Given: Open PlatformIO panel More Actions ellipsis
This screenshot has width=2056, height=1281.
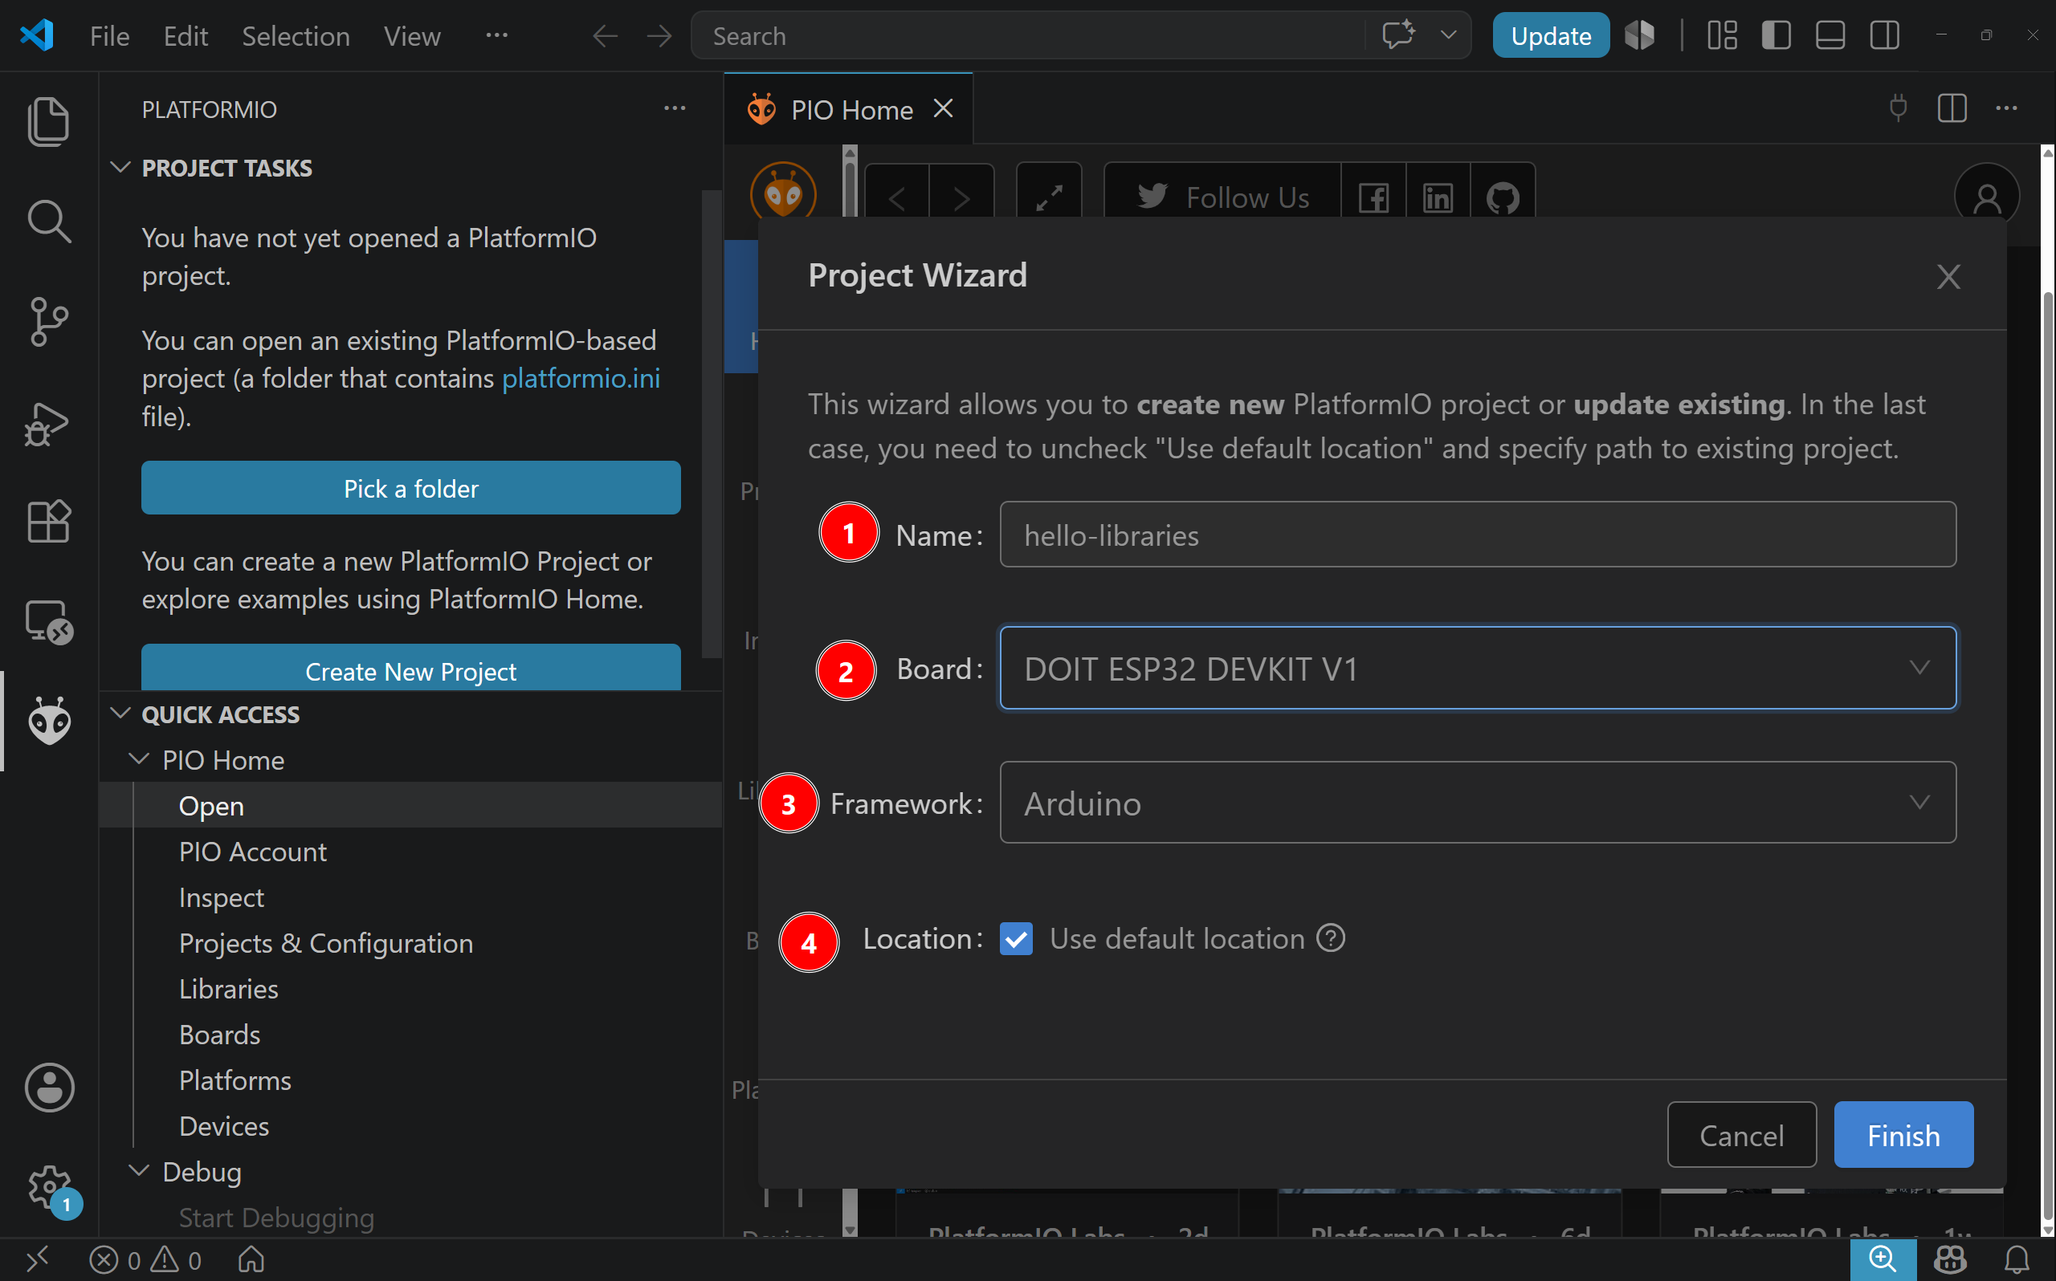Looking at the screenshot, I should 675,108.
